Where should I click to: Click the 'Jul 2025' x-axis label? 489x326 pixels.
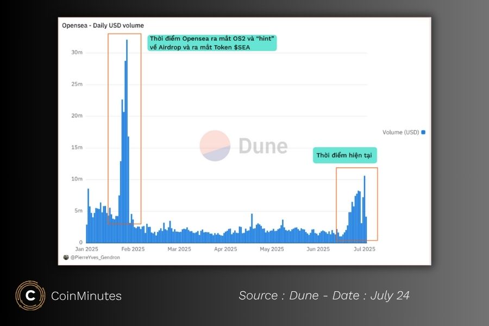click(x=364, y=249)
